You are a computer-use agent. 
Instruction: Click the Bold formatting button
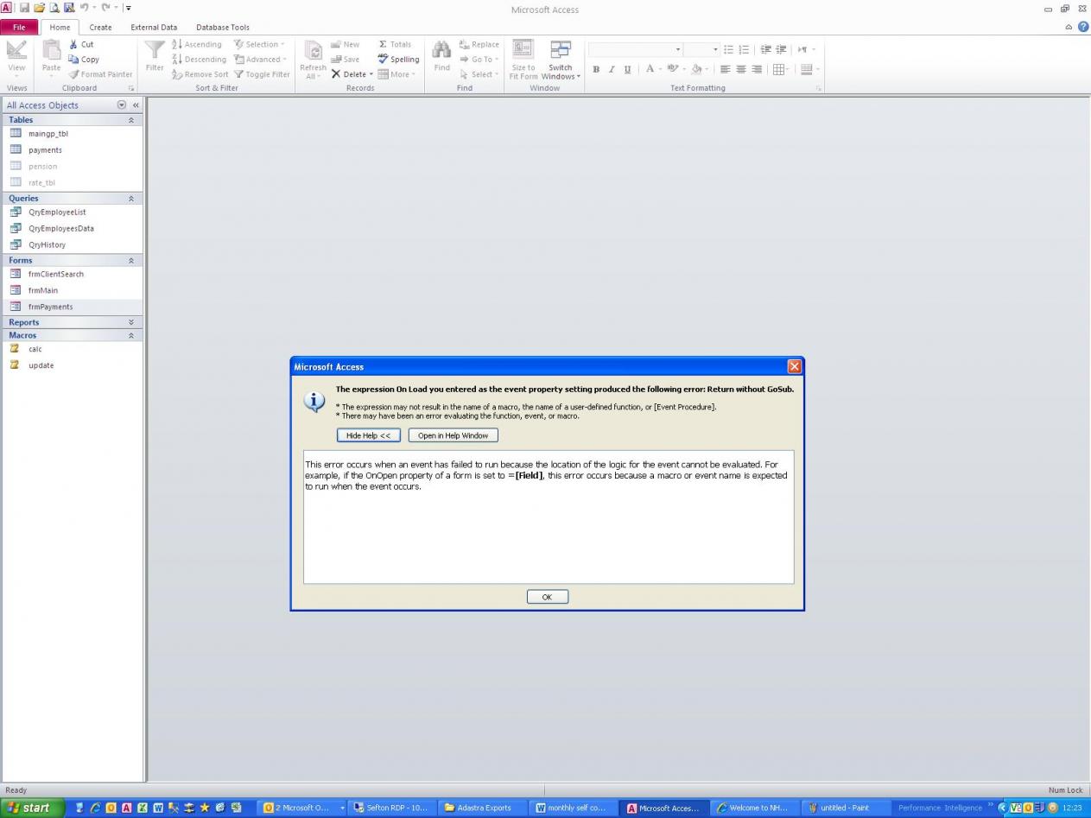pyautogui.click(x=596, y=69)
